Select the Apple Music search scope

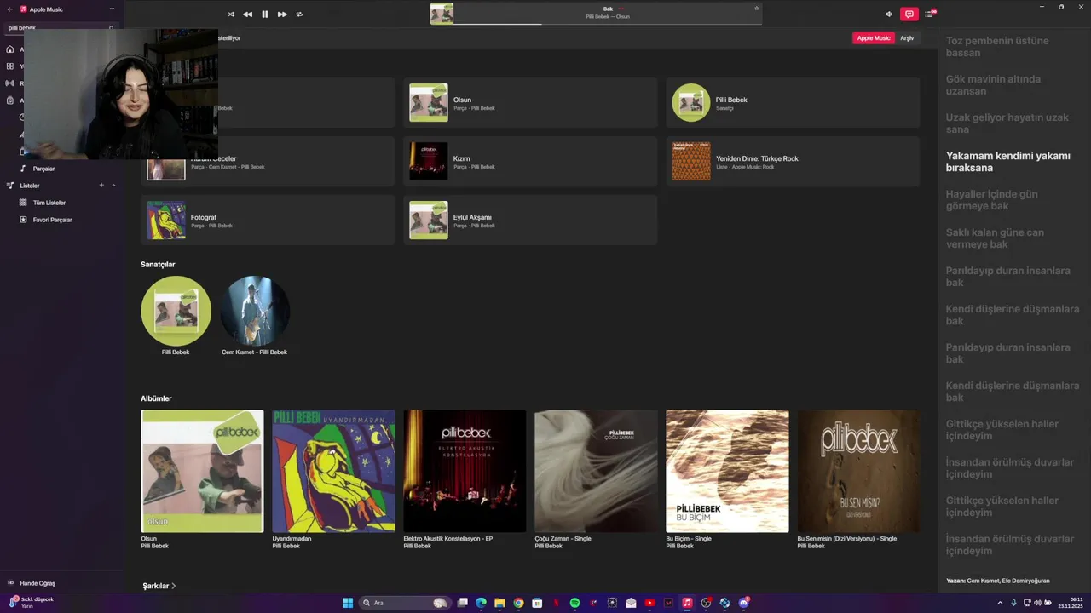click(874, 38)
